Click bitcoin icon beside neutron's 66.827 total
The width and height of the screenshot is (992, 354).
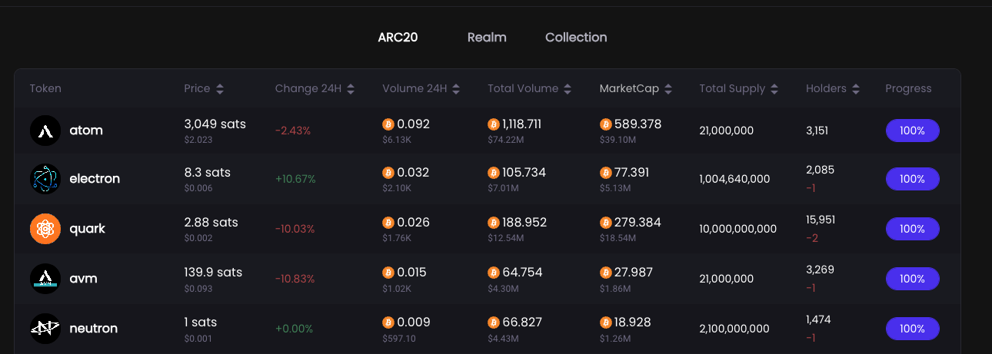click(x=494, y=323)
